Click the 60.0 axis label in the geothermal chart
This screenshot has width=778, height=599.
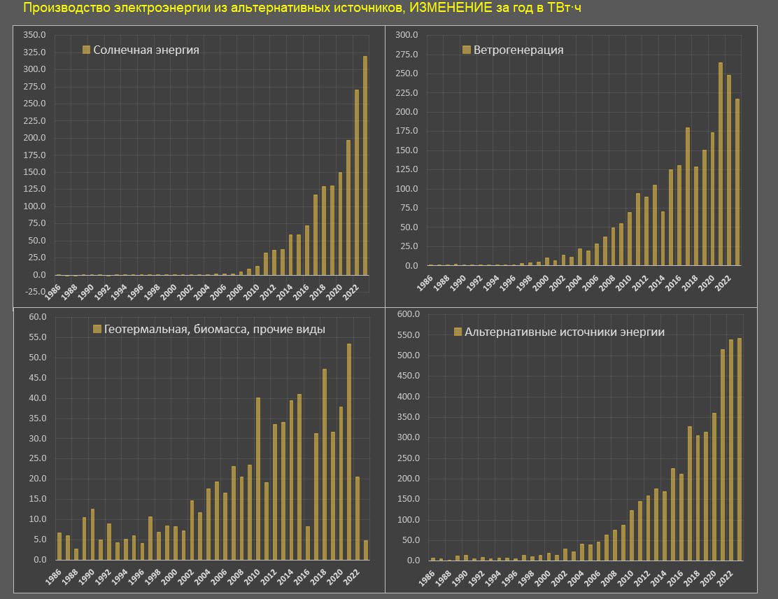click(36, 317)
